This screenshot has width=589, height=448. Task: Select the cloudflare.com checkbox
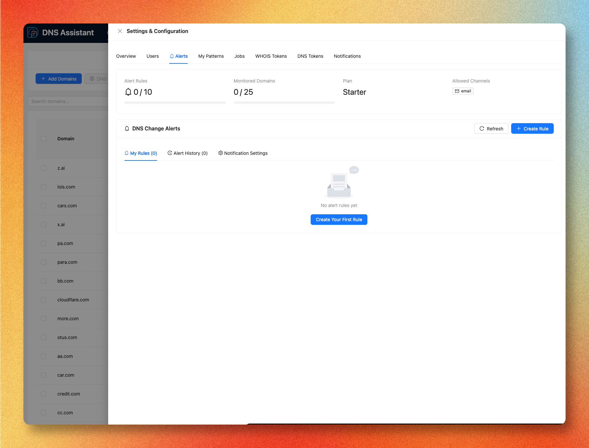coord(44,300)
